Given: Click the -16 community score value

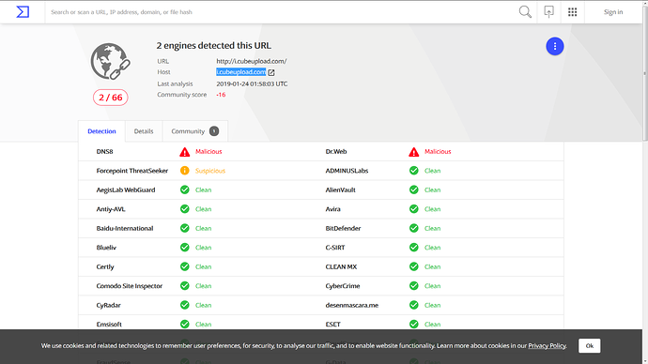Looking at the screenshot, I should [221, 95].
